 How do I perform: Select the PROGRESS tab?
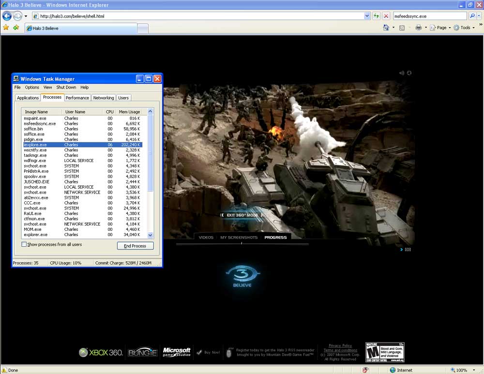pyautogui.click(x=276, y=237)
